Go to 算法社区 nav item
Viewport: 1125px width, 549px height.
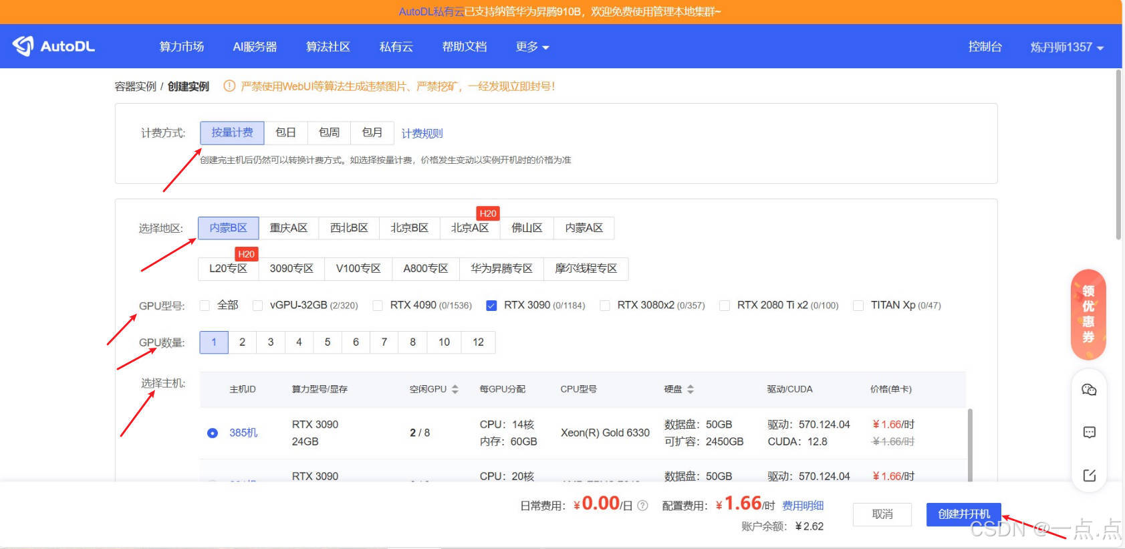328,47
